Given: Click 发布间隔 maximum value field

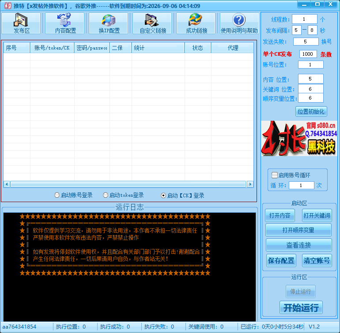Looking at the screenshot, I should point(313,30).
